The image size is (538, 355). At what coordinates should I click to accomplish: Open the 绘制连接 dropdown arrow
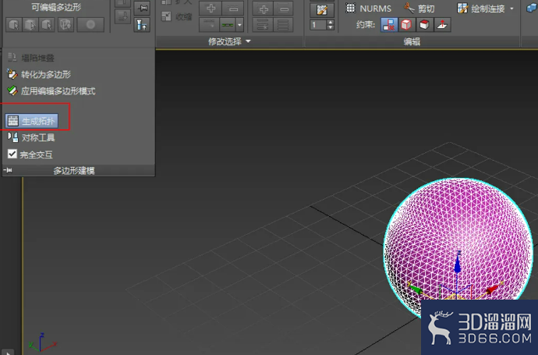[x=512, y=9]
